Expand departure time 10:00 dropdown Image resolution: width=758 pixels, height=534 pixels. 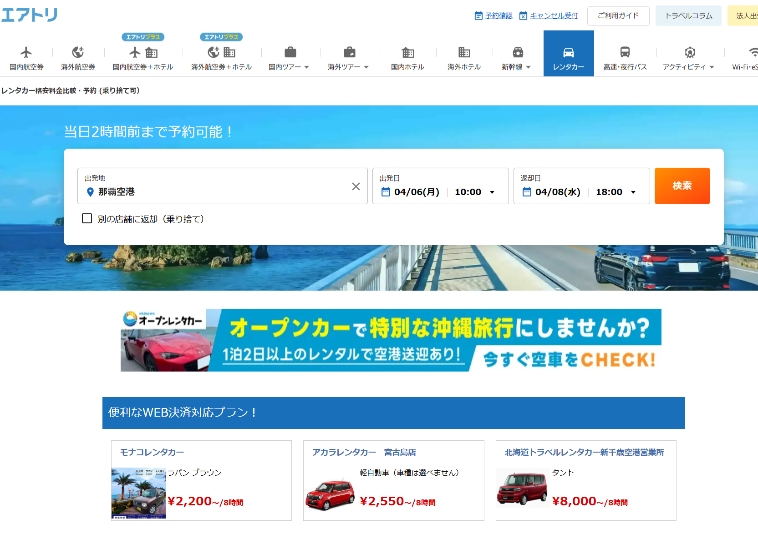point(475,192)
